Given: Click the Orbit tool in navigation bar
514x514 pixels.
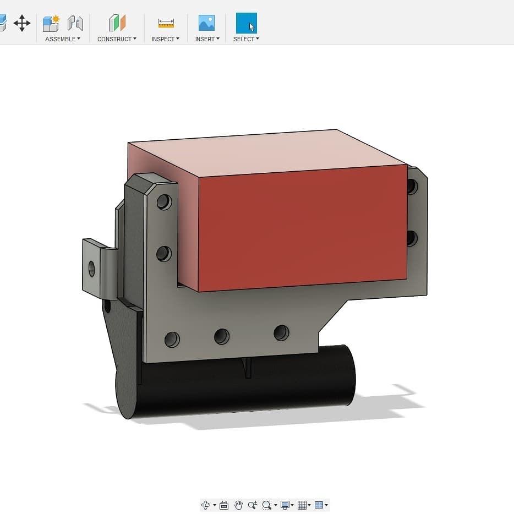Looking at the screenshot, I should pos(206,505).
